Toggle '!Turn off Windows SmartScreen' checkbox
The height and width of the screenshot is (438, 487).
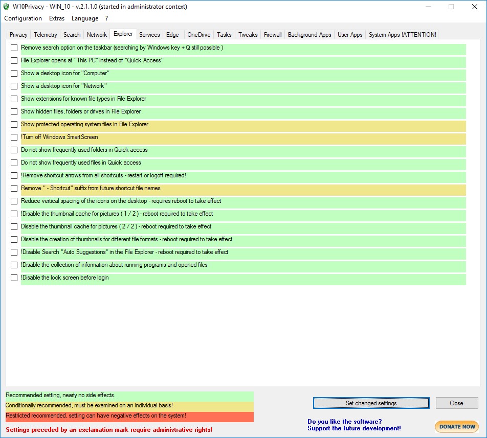(x=14, y=137)
